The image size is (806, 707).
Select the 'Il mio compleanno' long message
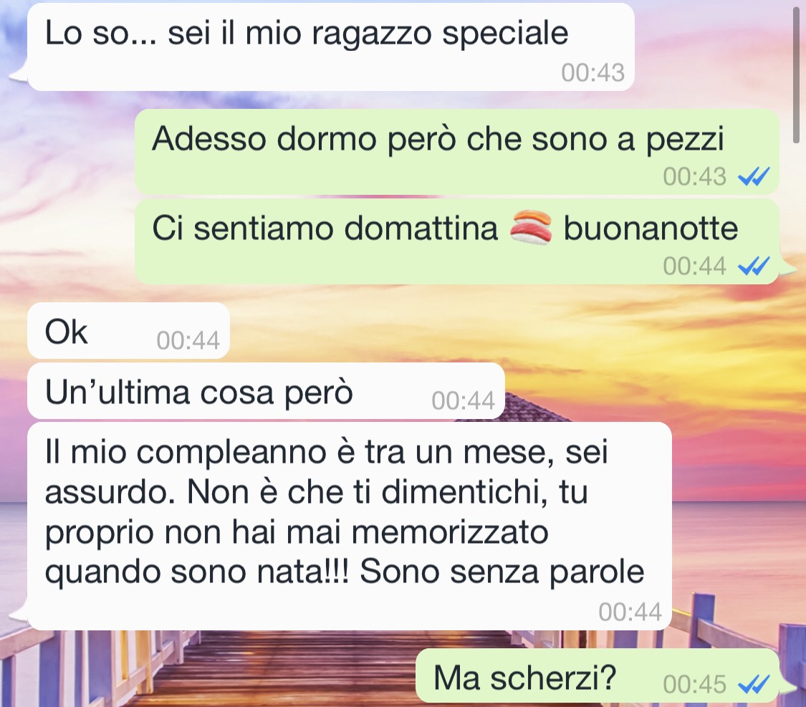point(350,526)
